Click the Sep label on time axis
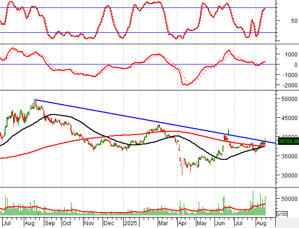299x228 pixels. click(49, 223)
